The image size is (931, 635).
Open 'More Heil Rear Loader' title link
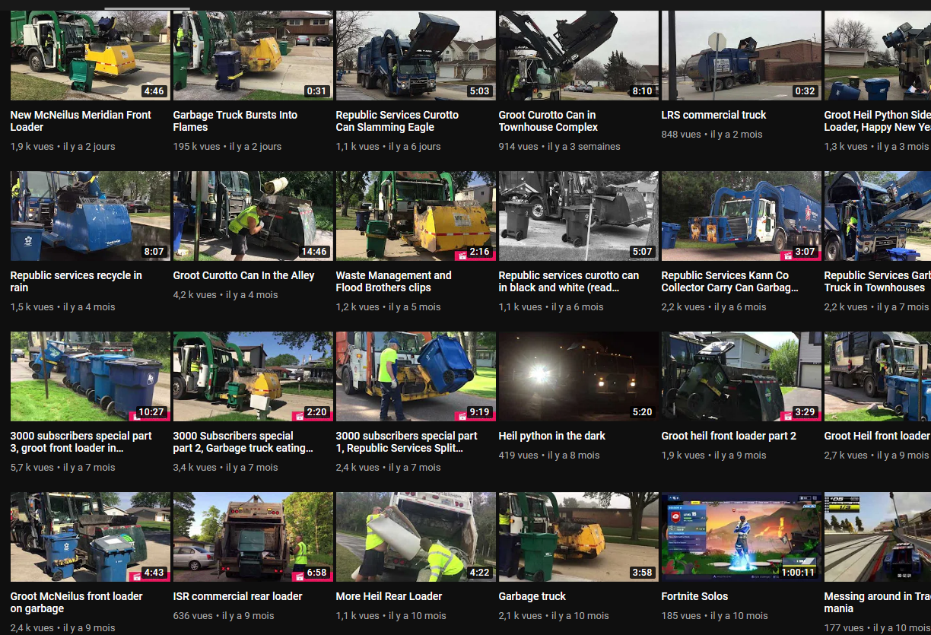click(389, 596)
